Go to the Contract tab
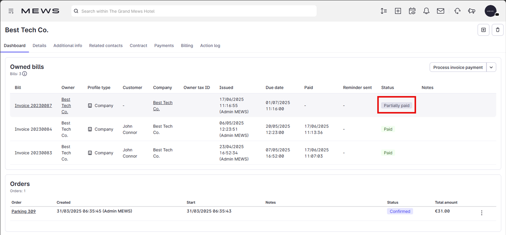506x235 pixels. click(x=138, y=46)
